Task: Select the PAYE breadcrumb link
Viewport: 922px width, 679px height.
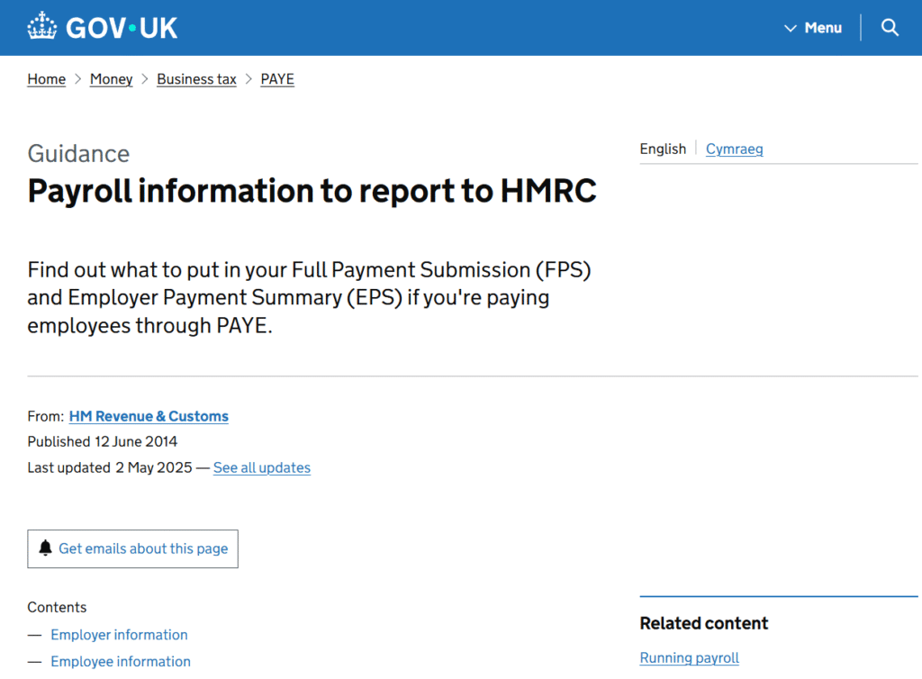Action: pos(277,79)
